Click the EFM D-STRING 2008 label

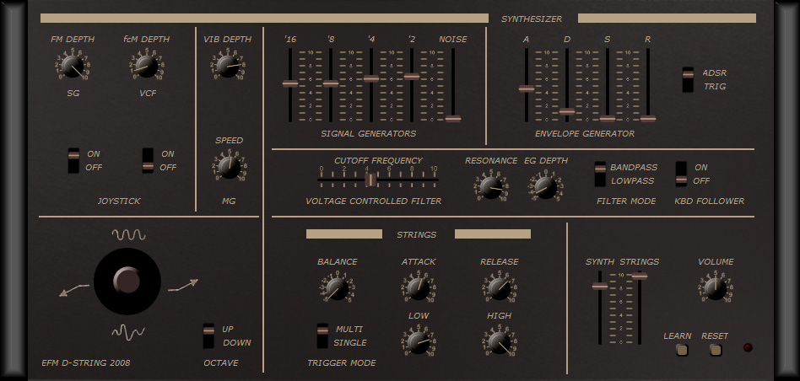coord(86,363)
